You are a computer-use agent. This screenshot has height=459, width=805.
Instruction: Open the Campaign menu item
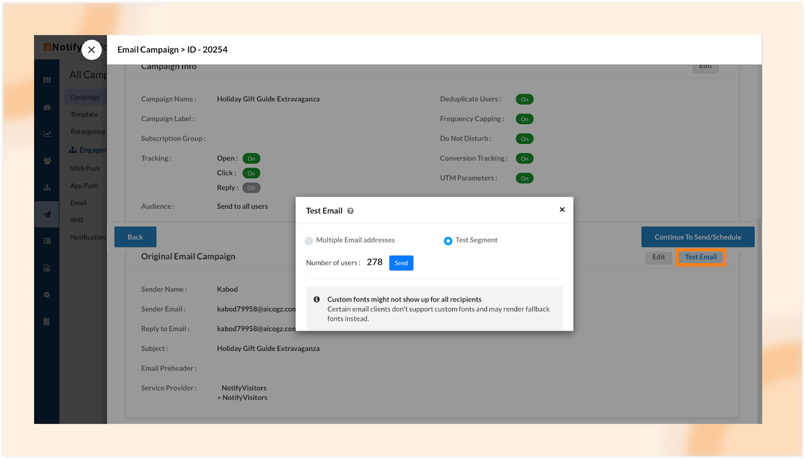(85, 97)
